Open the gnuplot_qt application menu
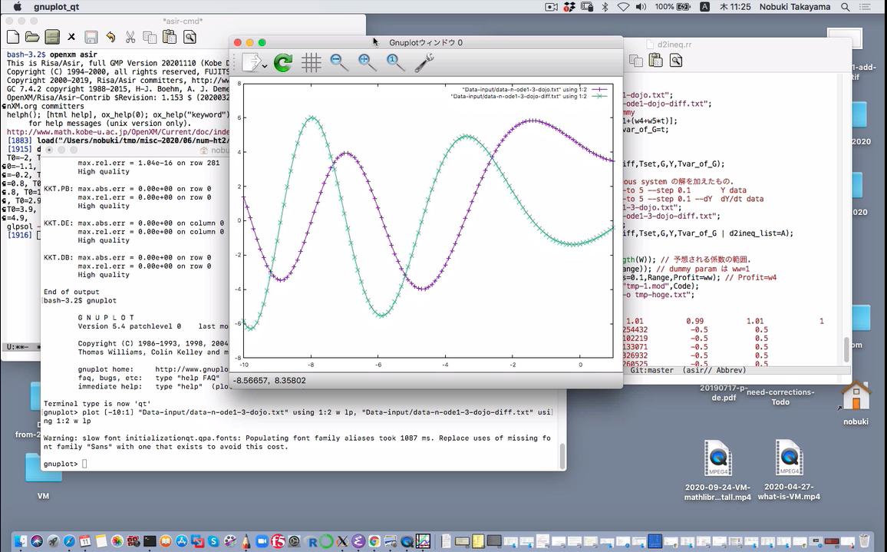Image resolution: width=887 pixels, height=552 pixels. [x=56, y=7]
